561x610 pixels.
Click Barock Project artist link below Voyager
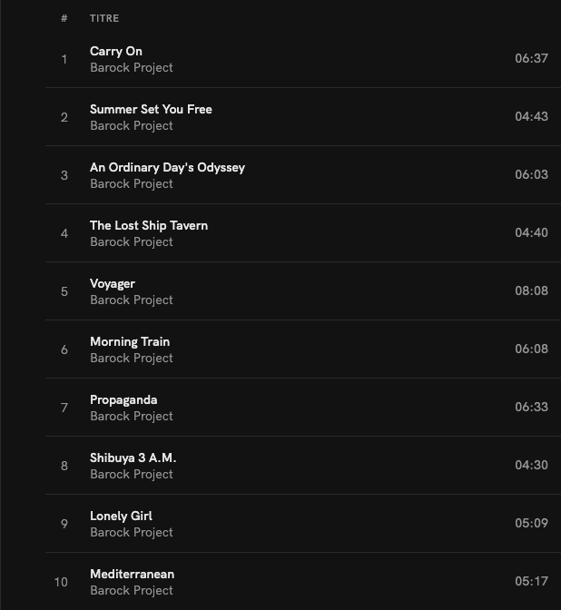[x=132, y=300]
